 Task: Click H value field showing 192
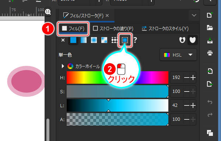tap(176, 77)
